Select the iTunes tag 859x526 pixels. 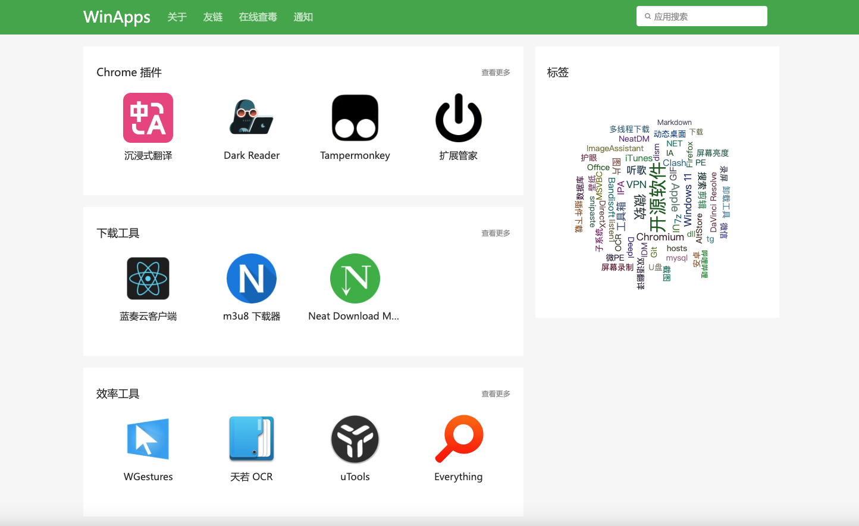(639, 158)
